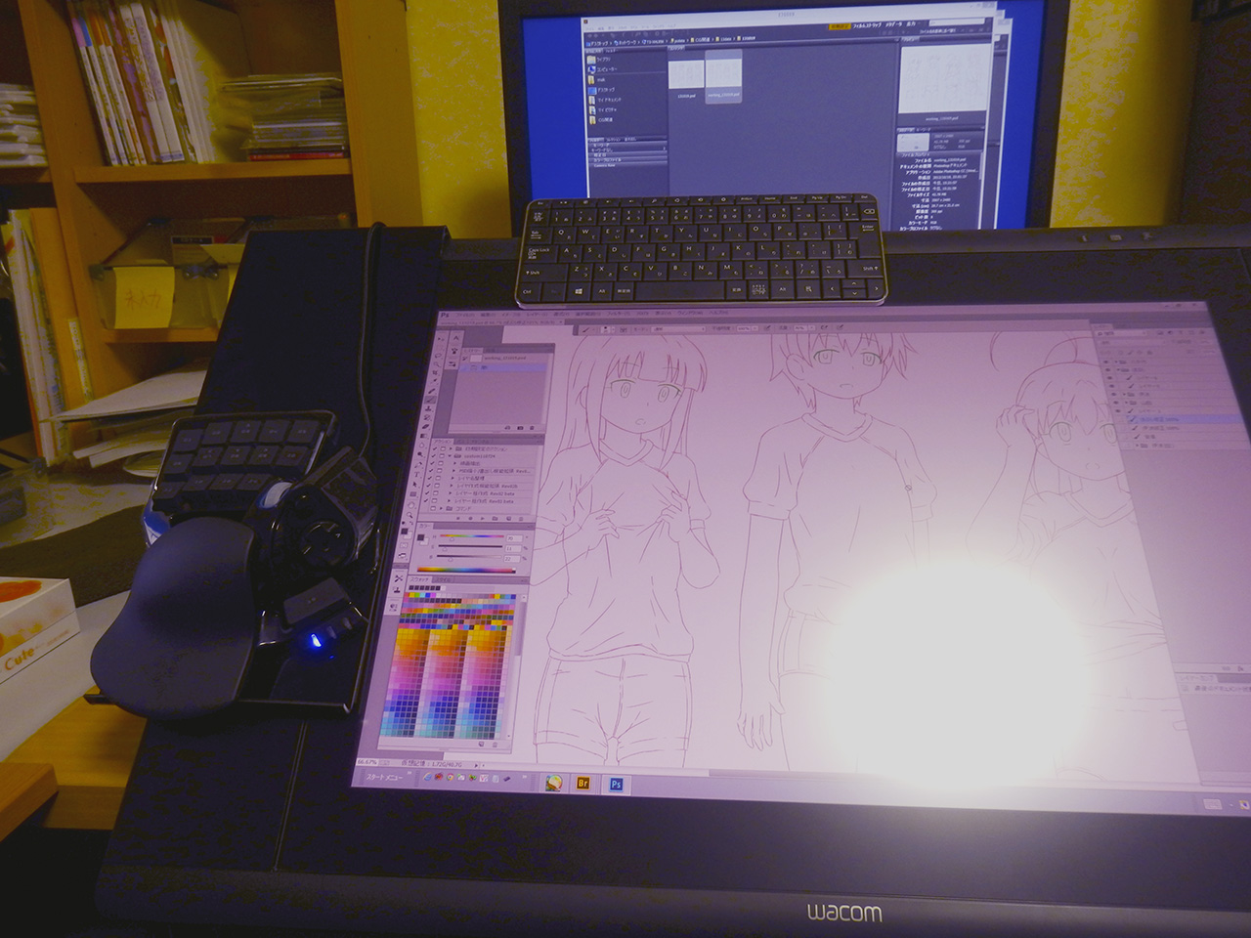This screenshot has width=1251, height=938.
Task: Click the working_130319.psd row in the small panel
Action: point(505,358)
